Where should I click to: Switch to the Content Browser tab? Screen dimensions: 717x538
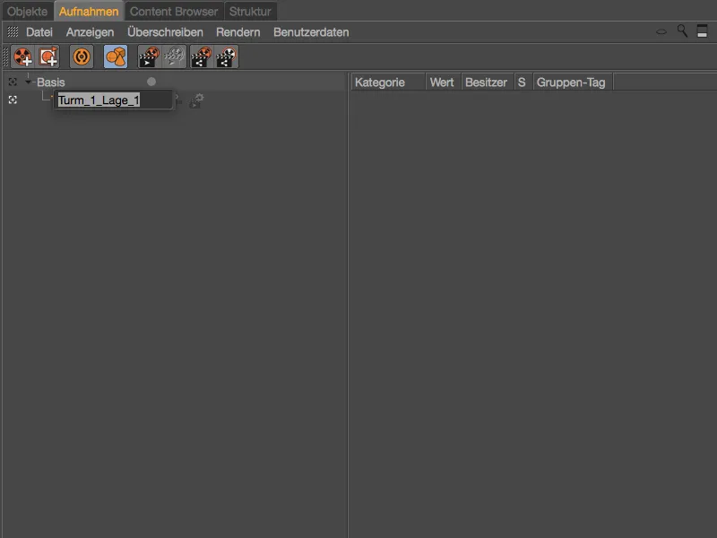point(174,12)
